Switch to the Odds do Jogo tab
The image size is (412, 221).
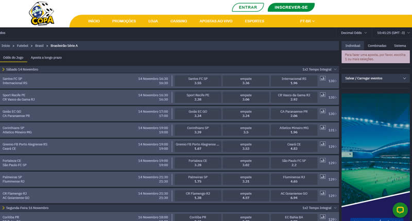13,58
